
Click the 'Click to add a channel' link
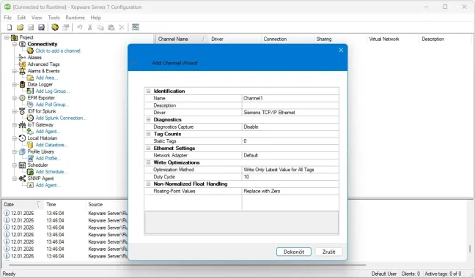pos(58,50)
